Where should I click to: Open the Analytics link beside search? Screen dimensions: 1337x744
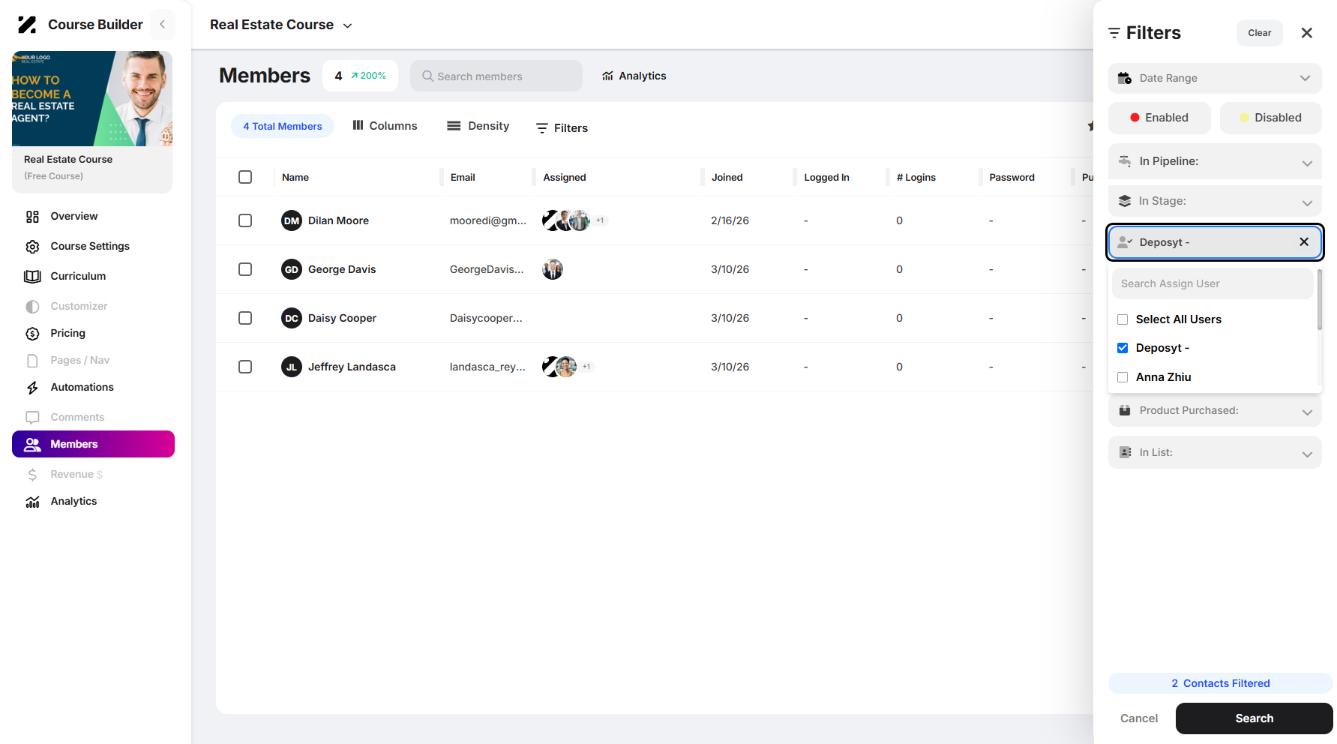(x=634, y=76)
